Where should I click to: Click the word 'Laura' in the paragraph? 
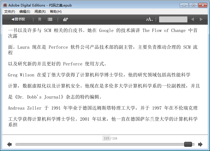tap(23, 47)
